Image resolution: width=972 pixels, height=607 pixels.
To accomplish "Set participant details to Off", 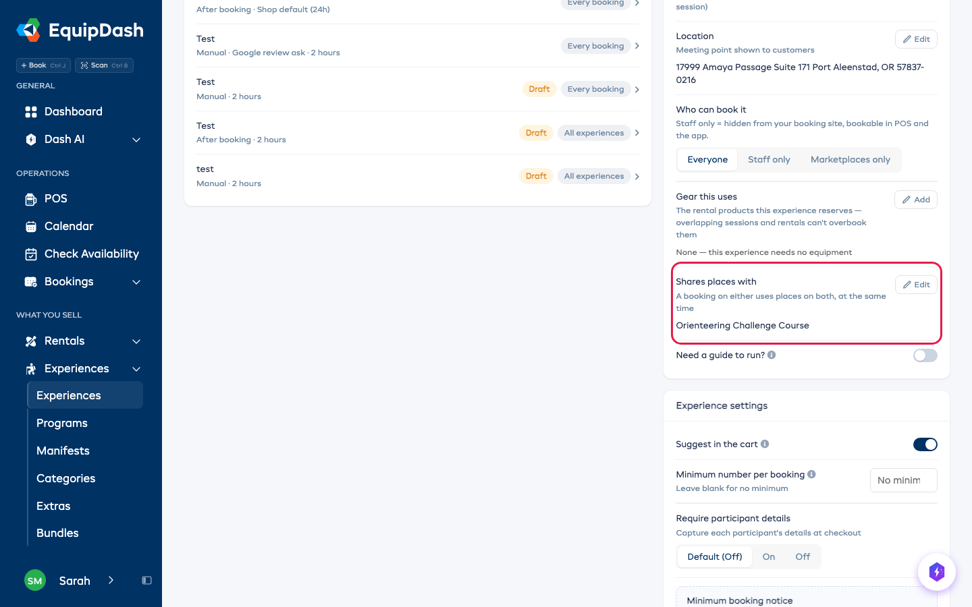I will pyautogui.click(x=803, y=557).
